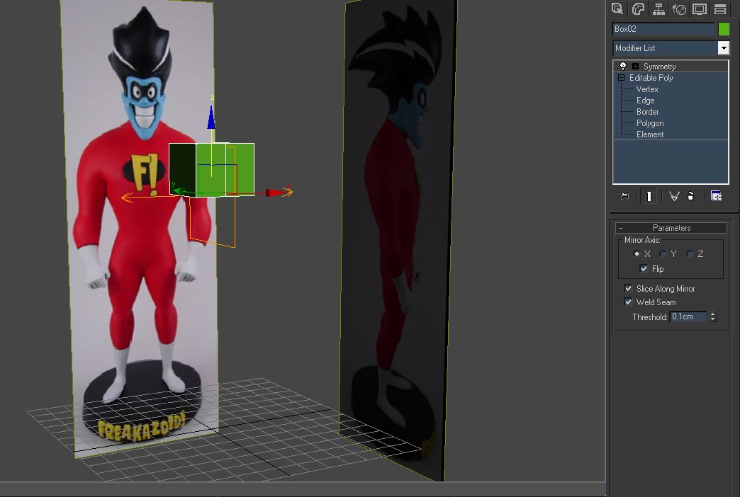The height and width of the screenshot is (497, 740).
Task: Select the X mirror axis radio
Action: click(637, 253)
